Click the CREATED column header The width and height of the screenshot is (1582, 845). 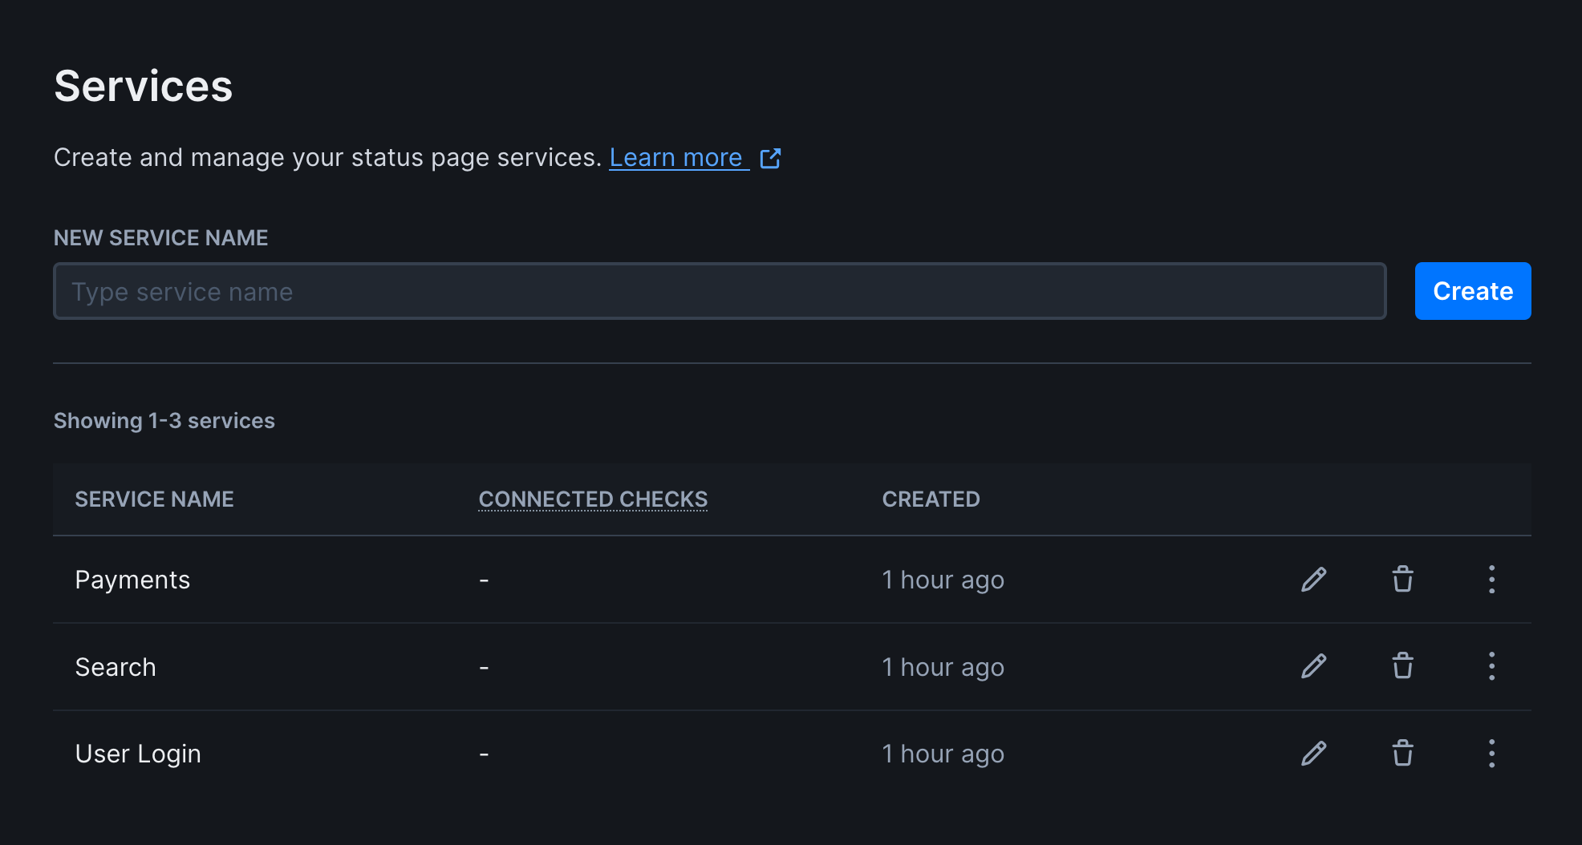click(931, 499)
